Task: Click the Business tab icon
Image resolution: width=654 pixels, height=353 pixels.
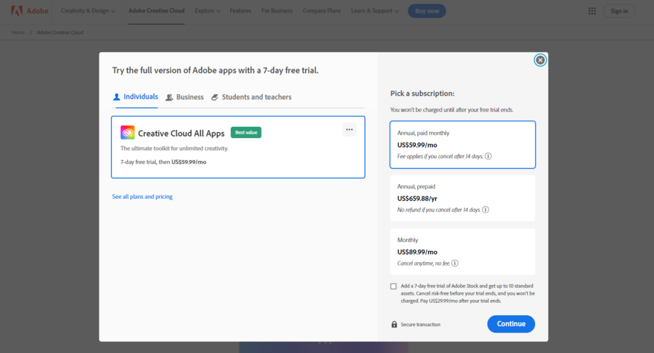Action: 169,97
